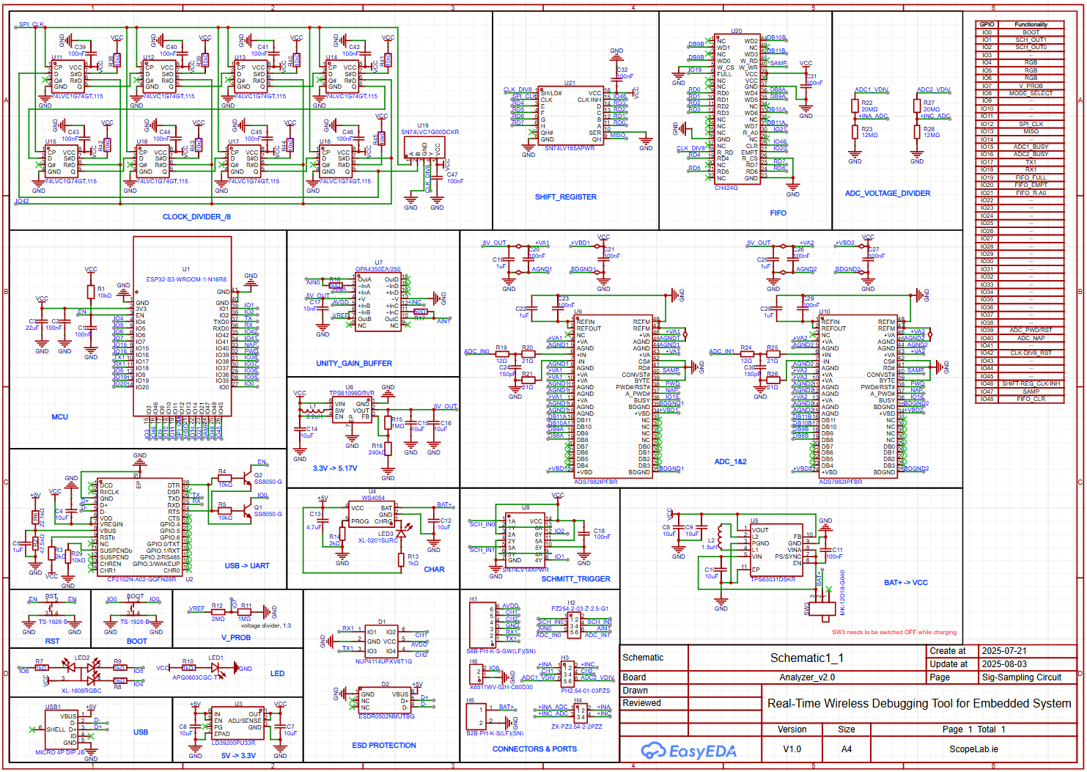Click the Schematic1_1 title field
1087x772 pixels.
coord(807,658)
